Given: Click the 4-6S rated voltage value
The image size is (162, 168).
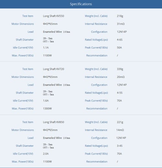Looking at the screenshot, I should pyautogui.click(x=120, y=40).
